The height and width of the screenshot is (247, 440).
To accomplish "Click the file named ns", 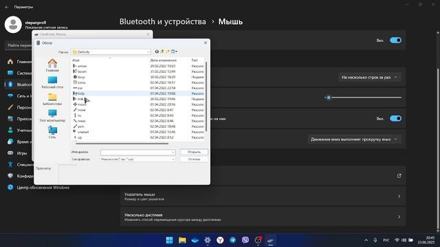I will point(80,115).
